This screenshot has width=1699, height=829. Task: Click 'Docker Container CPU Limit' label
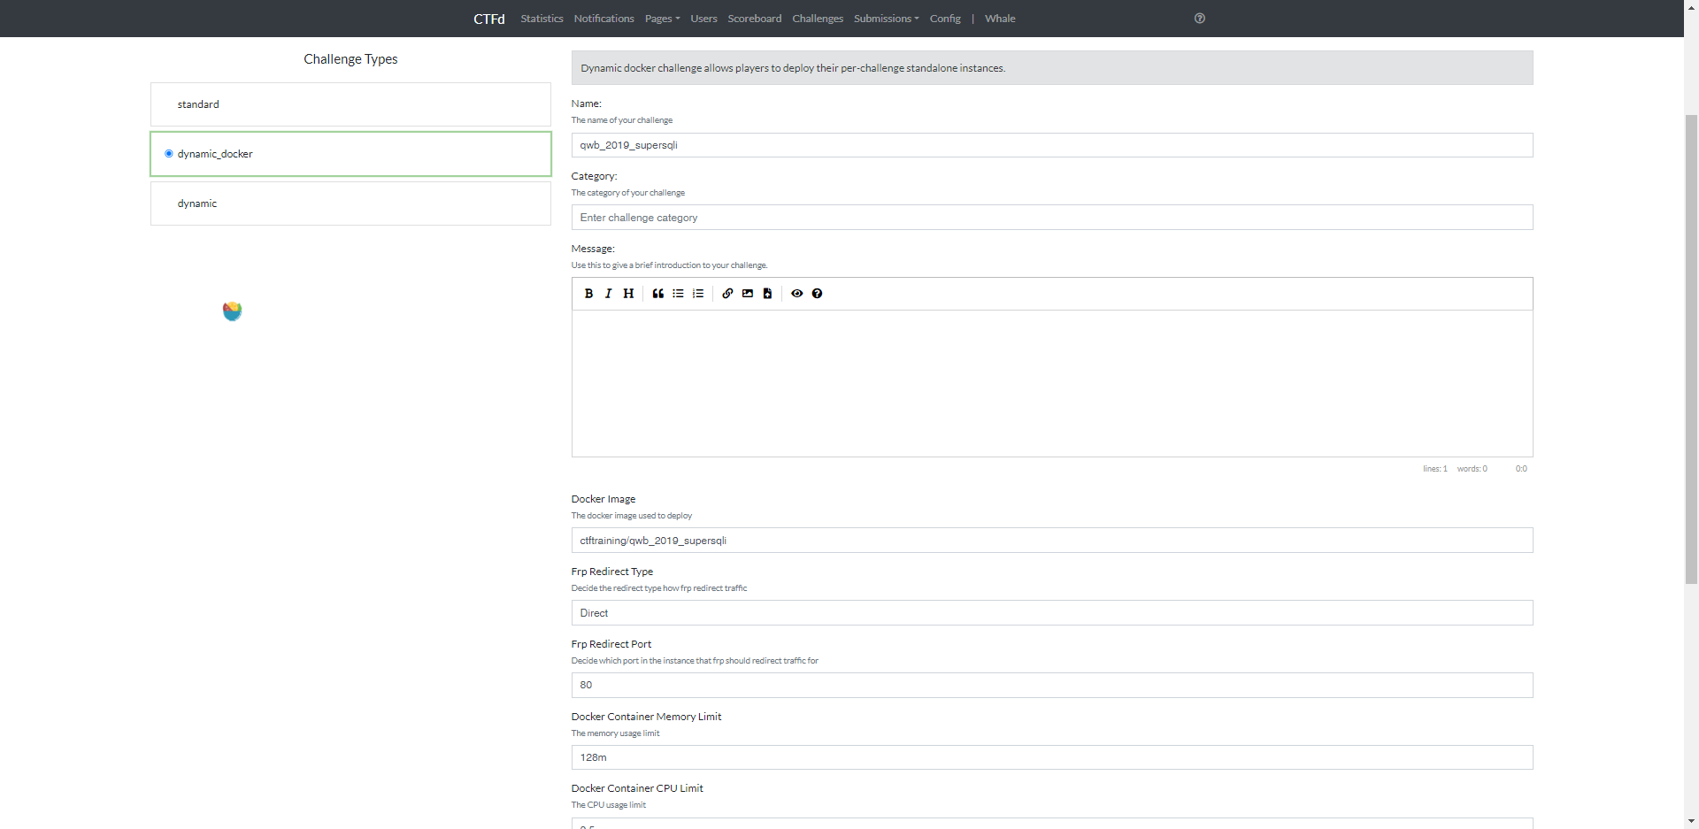click(637, 788)
